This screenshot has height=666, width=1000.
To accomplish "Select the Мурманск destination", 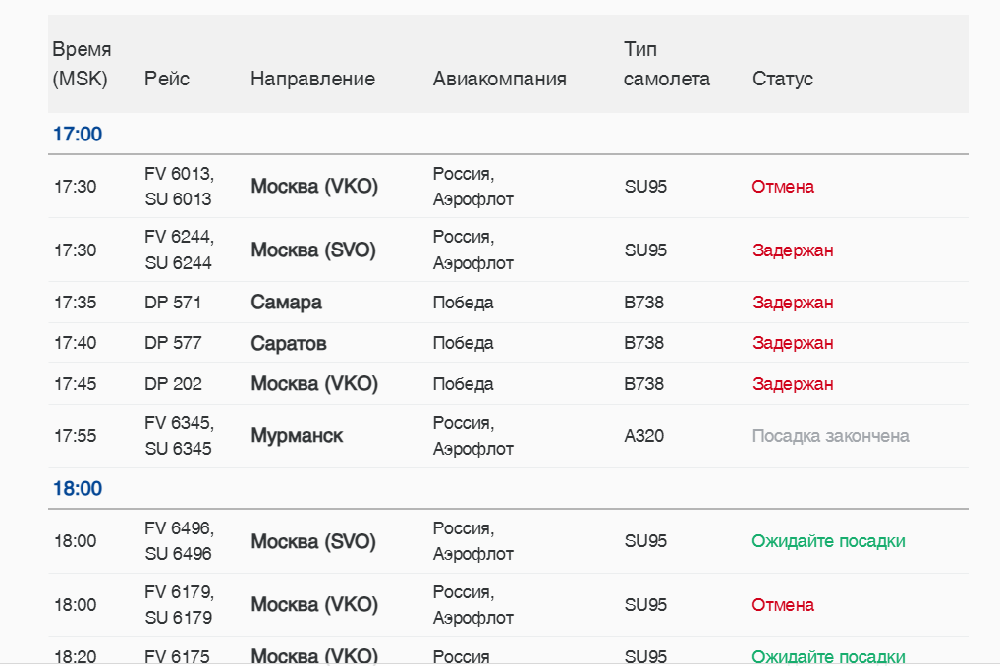I will (297, 435).
